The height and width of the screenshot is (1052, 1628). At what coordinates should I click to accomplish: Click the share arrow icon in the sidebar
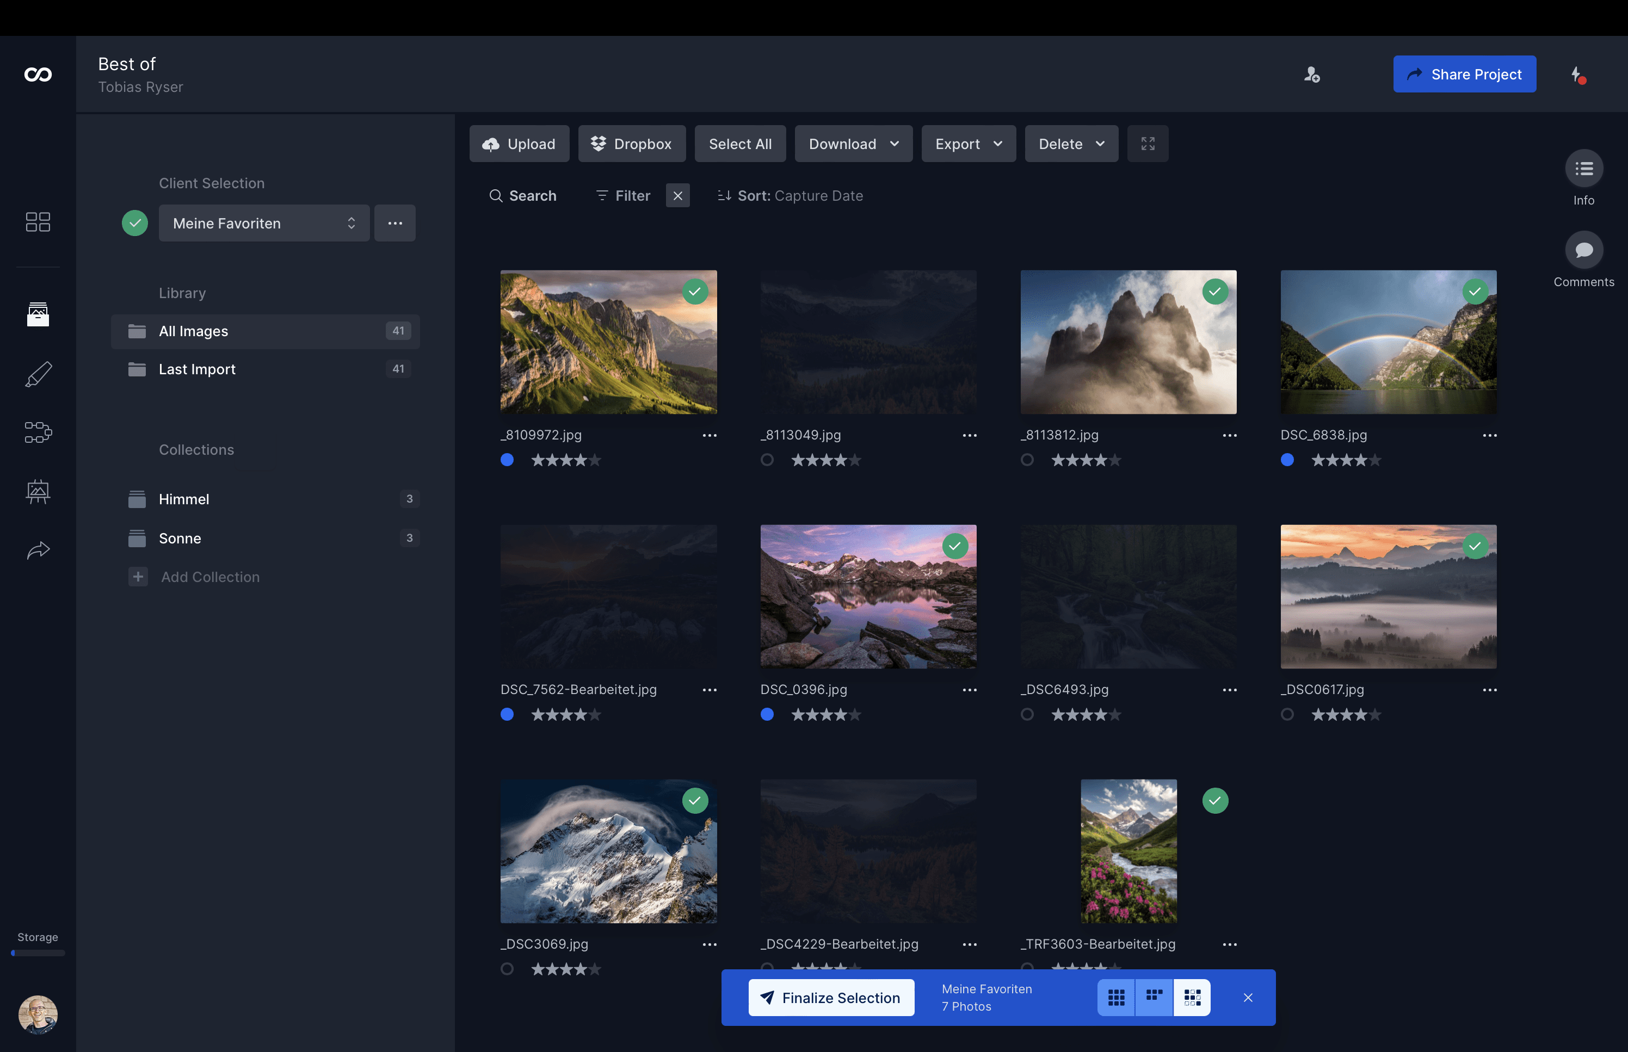[x=38, y=550]
